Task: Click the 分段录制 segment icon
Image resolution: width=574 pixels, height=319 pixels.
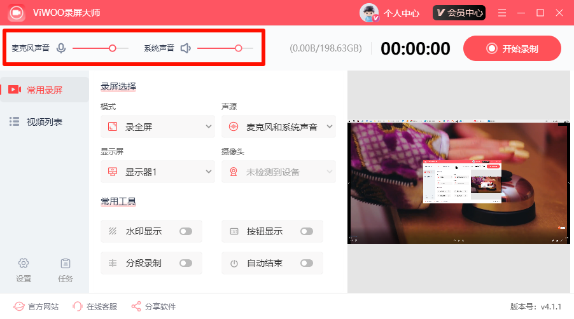Action: (113, 263)
